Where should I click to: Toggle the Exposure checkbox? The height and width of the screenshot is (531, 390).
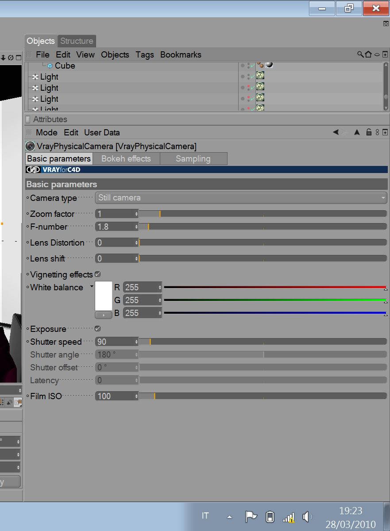pyautogui.click(x=98, y=329)
